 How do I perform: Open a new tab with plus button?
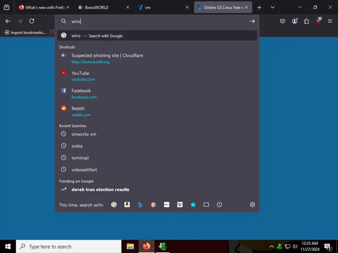pos(259,8)
